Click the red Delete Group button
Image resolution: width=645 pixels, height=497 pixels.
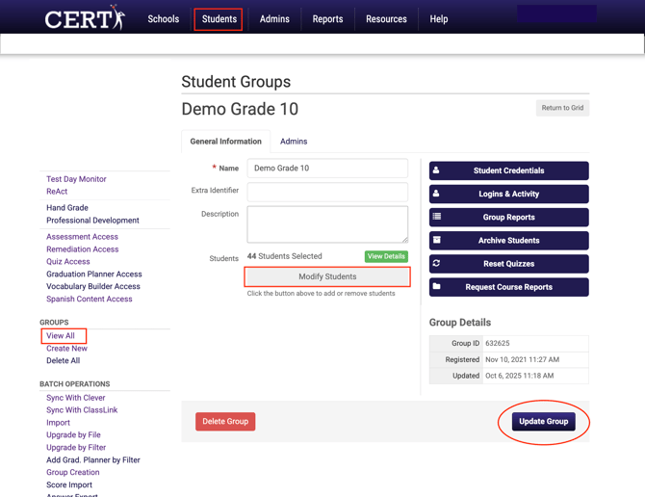point(225,421)
